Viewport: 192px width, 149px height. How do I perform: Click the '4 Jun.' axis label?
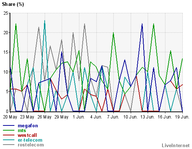[96, 117]
